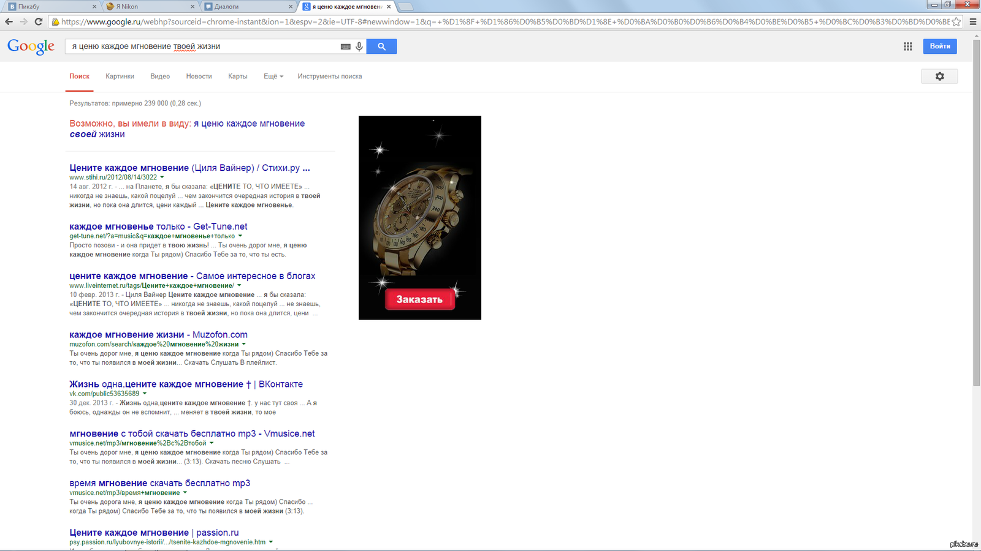Switch to the Картинки search tab
This screenshot has height=551, width=981.
coord(120,77)
